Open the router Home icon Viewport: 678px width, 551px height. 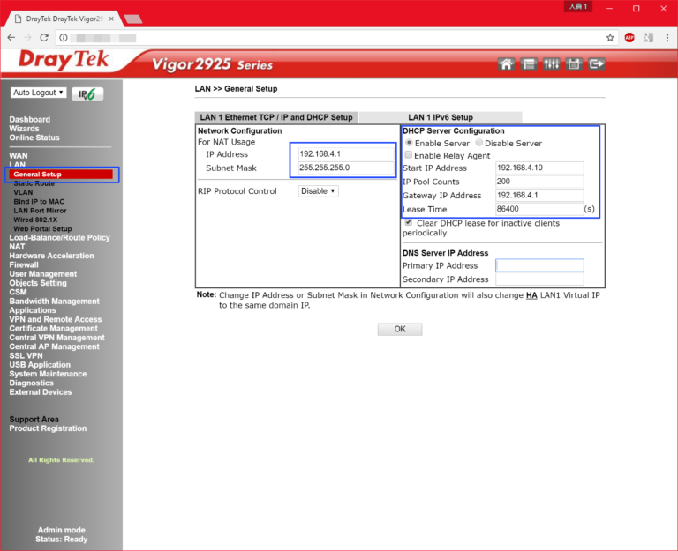click(x=506, y=64)
